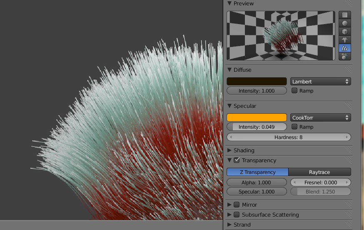Click the specular Intensity 0.049 slider
This screenshot has width=364, height=230.
click(x=257, y=127)
